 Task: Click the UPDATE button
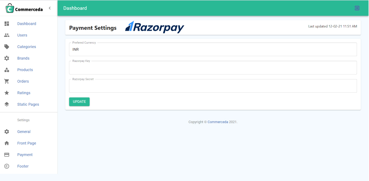[x=79, y=102]
